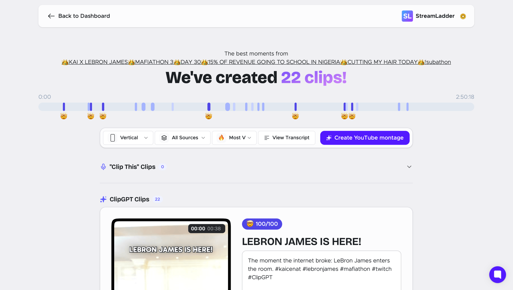The width and height of the screenshot is (513, 290).
Task: Click the 0 count badge beside Clip This
Action: (x=163, y=167)
